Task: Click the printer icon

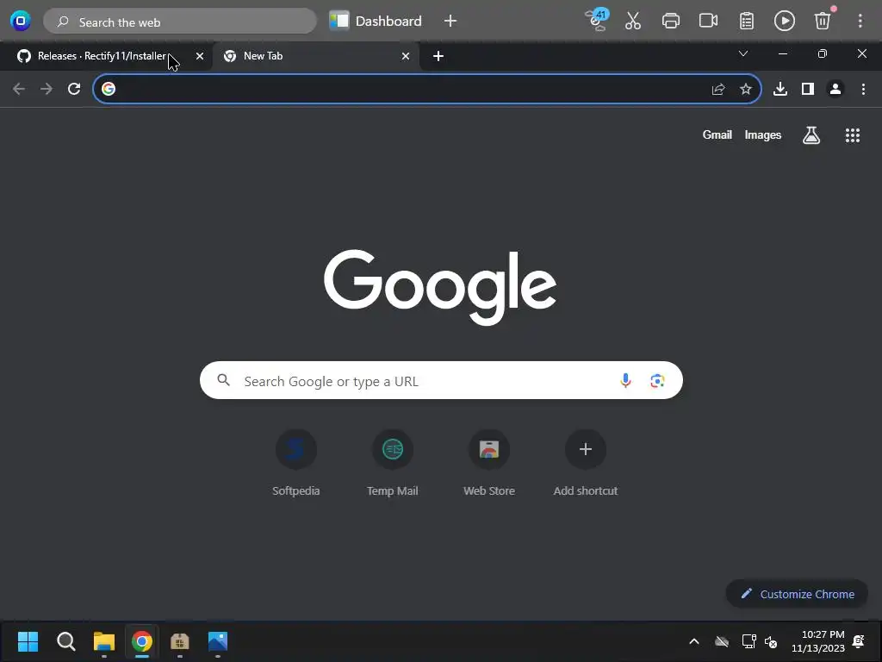Action: click(x=670, y=22)
